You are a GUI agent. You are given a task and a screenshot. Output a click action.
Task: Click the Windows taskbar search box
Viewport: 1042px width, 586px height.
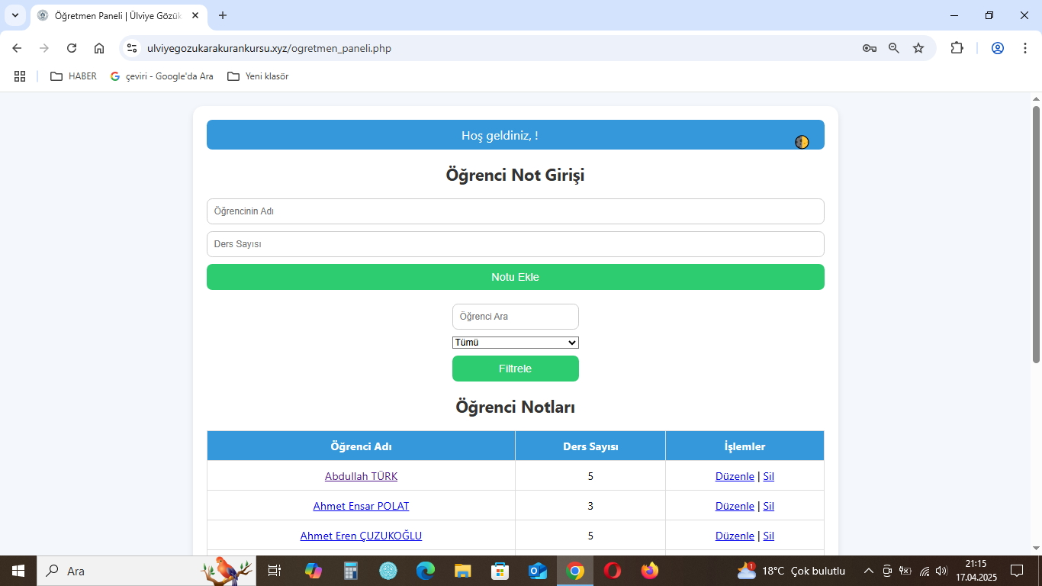pos(147,571)
